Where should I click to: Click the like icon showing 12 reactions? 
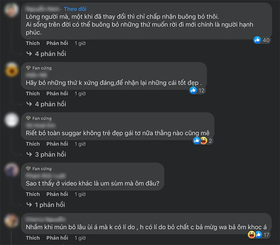point(193,90)
